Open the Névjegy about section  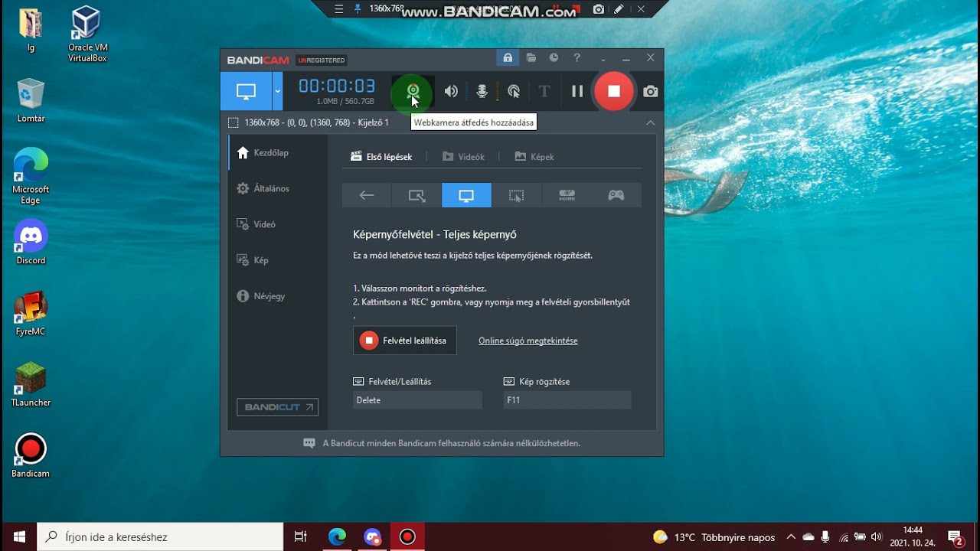[278, 296]
